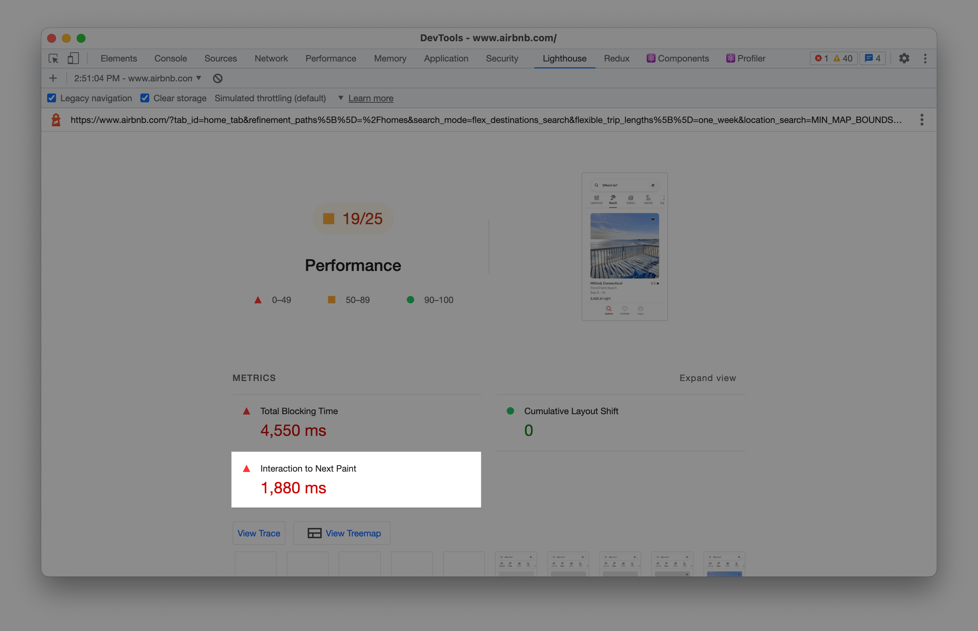Viewport: 978px width, 631px height.
Task: Click the Lighthouse icon beside the URL
Action: [56, 120]
